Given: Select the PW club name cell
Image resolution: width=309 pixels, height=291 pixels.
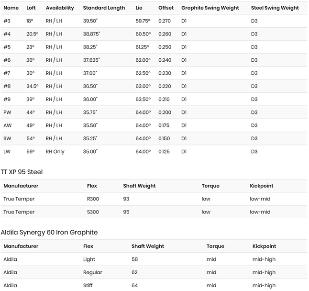Looking at the screenshot, I should [7, 112].
